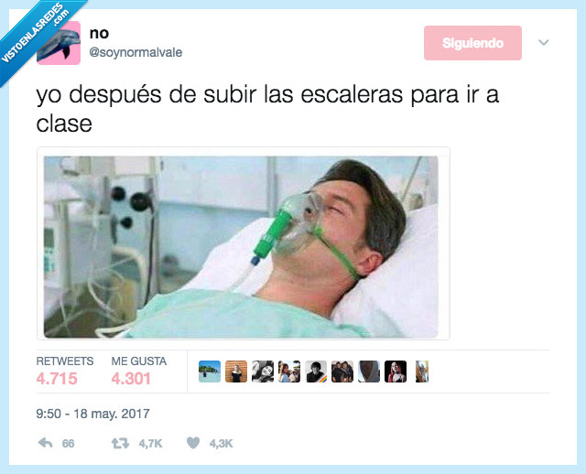View the 4.715 retweets list
Viewport: 586px width, 474px height.
[57, 379]
